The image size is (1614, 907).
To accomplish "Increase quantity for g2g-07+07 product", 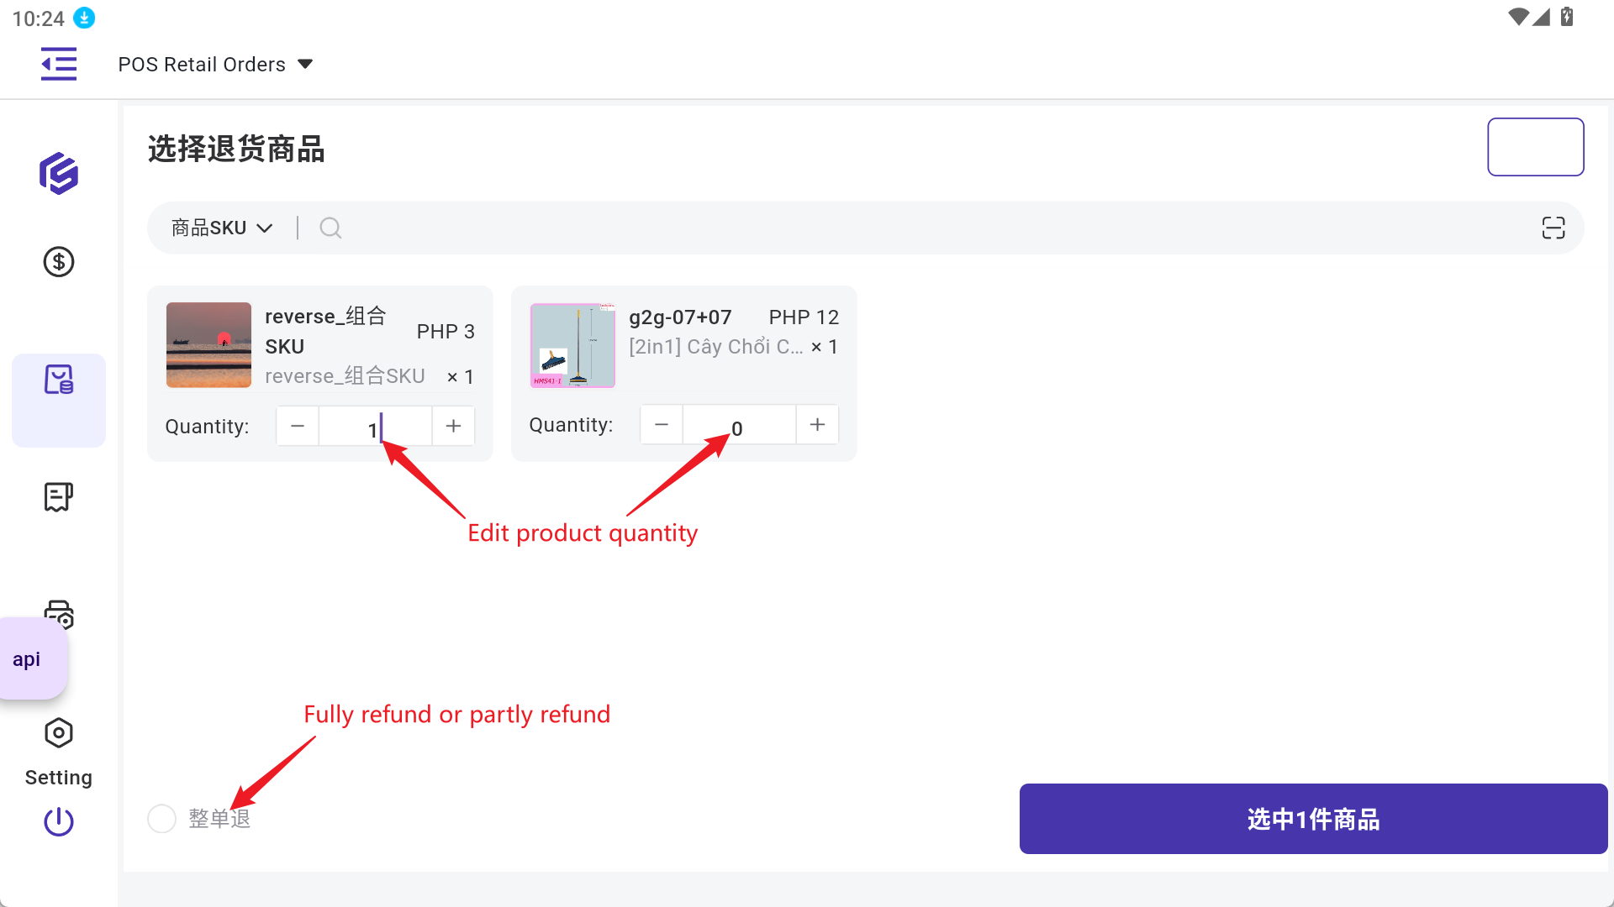I will [x=817, y=425].
